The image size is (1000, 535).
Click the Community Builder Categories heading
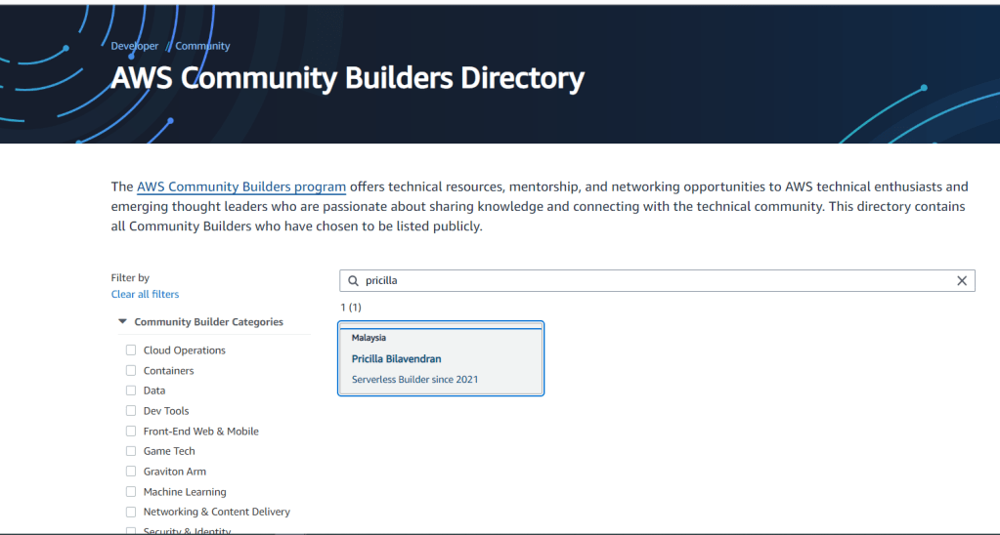pyautogui.click(x=208, y=322)
